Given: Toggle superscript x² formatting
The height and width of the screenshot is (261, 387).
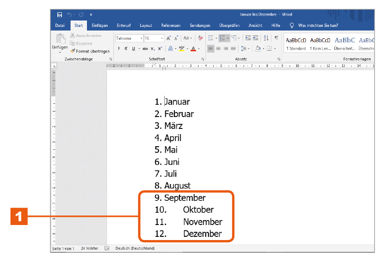Looking at the screenshot, I should pos(160,49).
